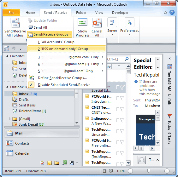Open the Contacts navigation button

(42, 143)
